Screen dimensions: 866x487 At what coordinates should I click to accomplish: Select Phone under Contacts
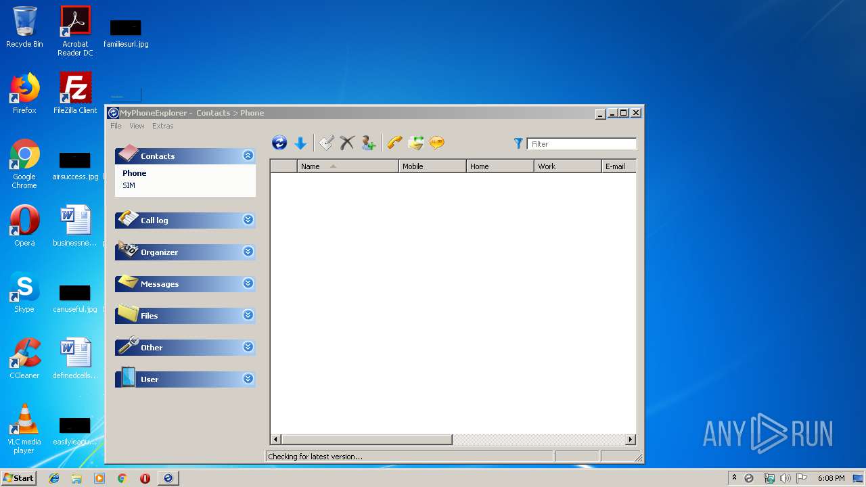(134, 173)
